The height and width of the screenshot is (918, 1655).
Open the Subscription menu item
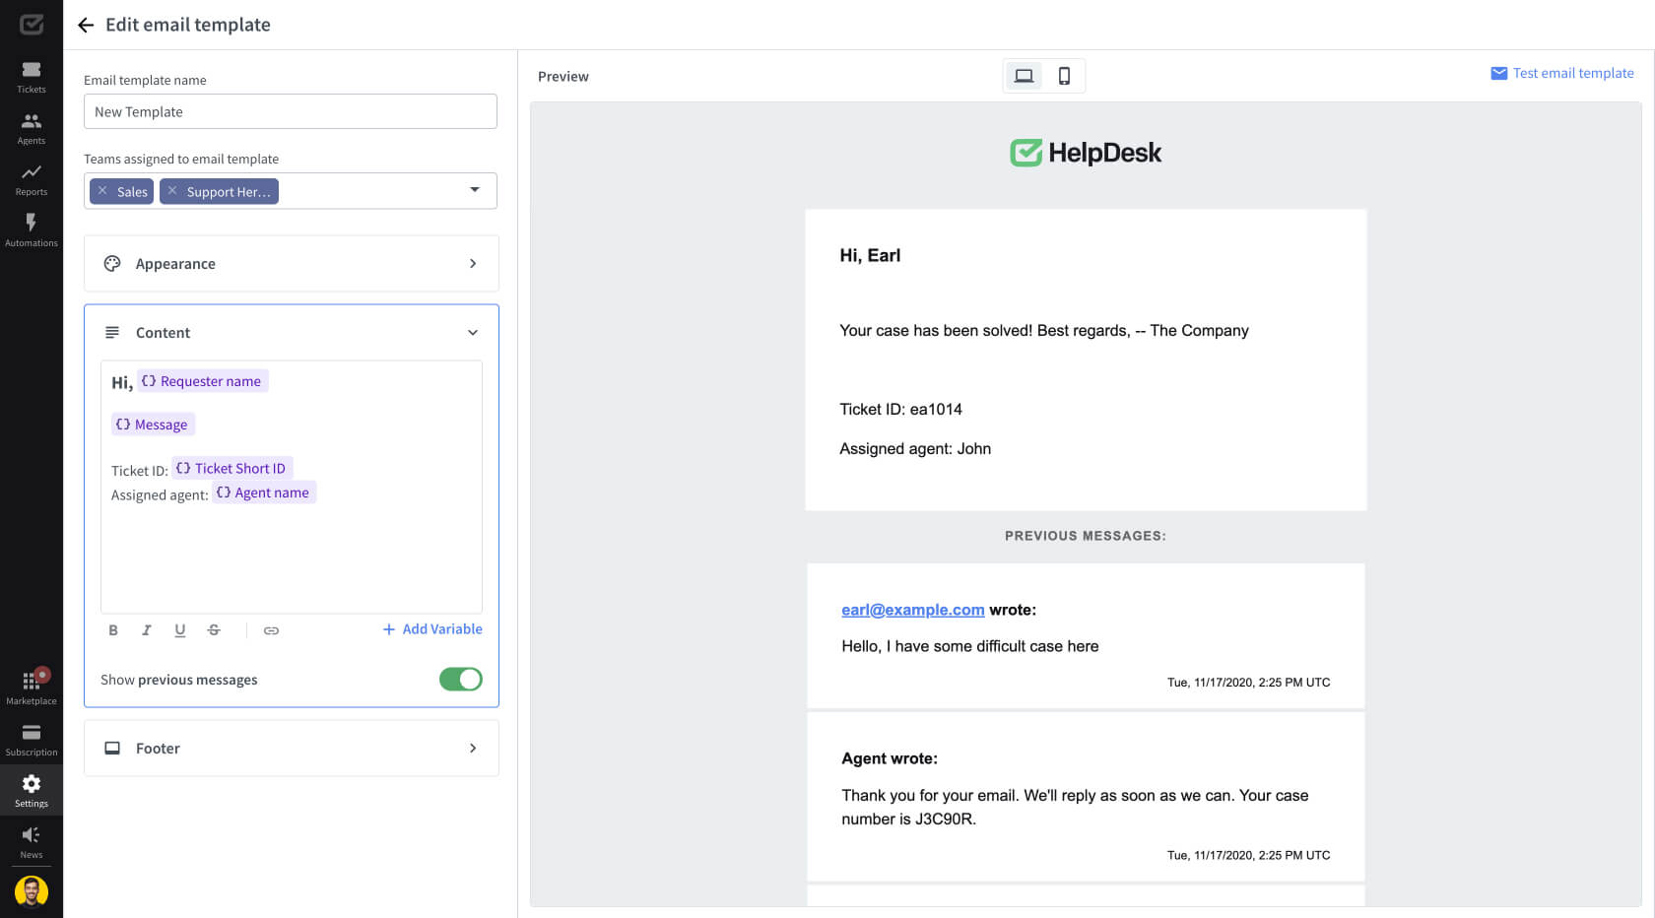[x=32, y=739]
